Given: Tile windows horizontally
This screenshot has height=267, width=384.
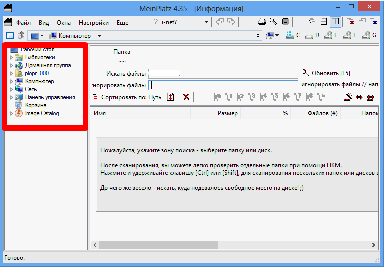Looking at the screenshot, I should pos(324,22).
